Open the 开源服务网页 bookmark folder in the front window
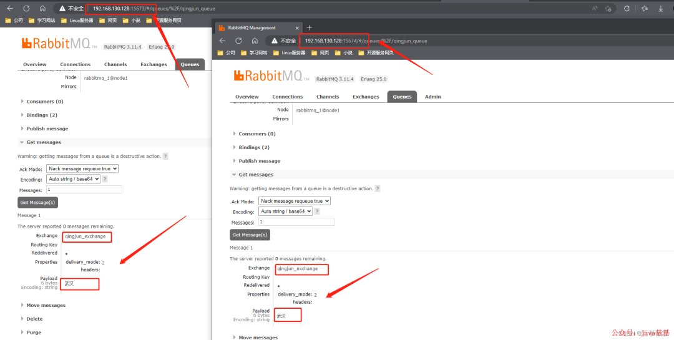 click(376, 53)
